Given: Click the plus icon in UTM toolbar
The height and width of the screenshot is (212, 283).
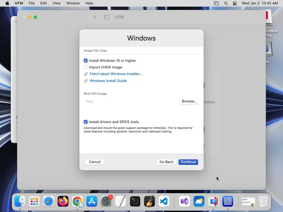Looking at the screenshot, I should pyautogui.click(x=95, y=17).
